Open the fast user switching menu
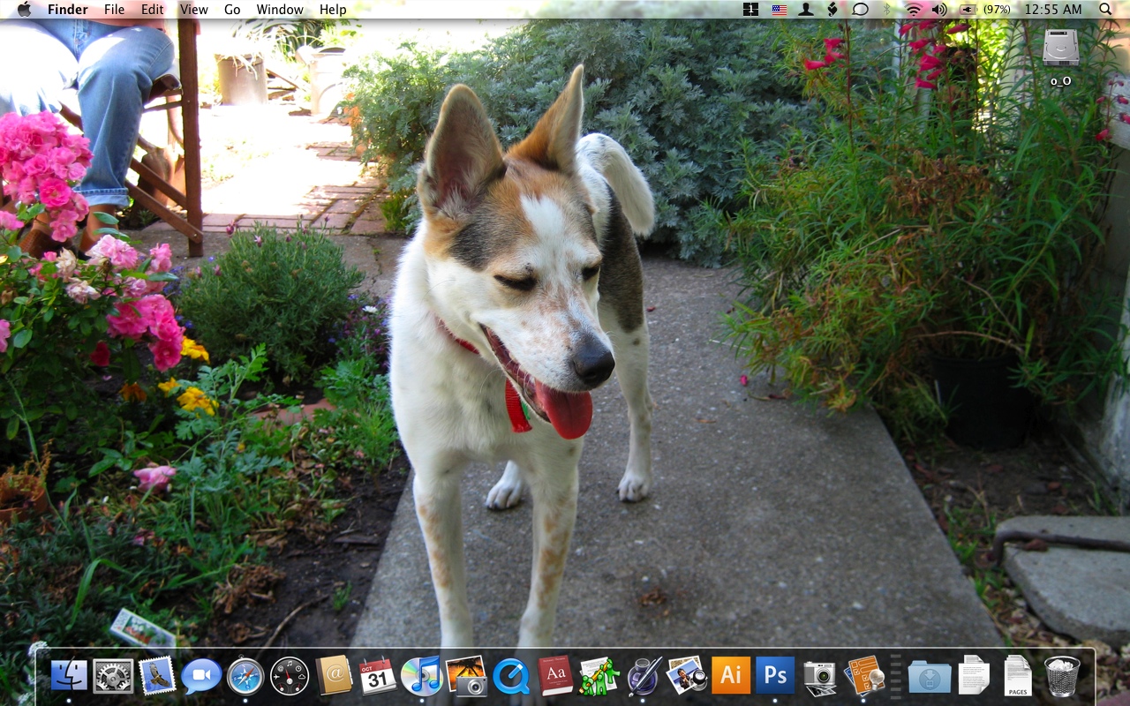Image resolution: width=1130 pixels, height=706 pixels. click(806, 9)
